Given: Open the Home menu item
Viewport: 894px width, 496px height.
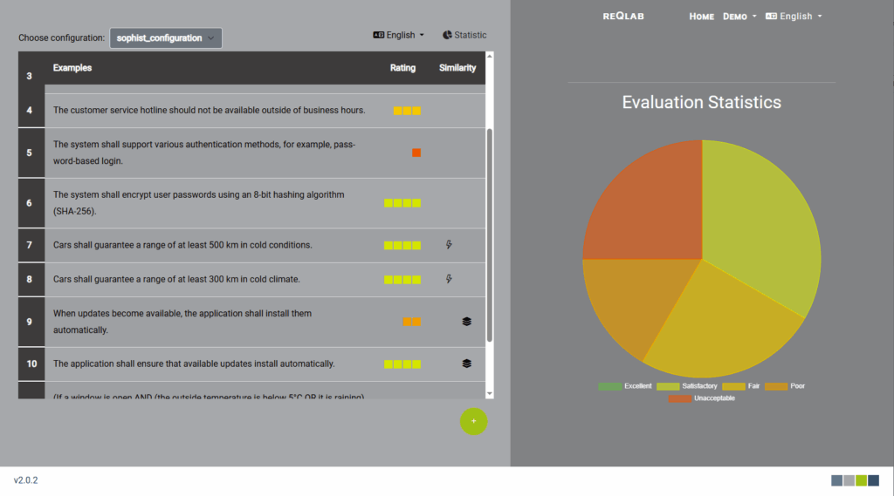Looking at the screenshot, I should pos(701,17).
